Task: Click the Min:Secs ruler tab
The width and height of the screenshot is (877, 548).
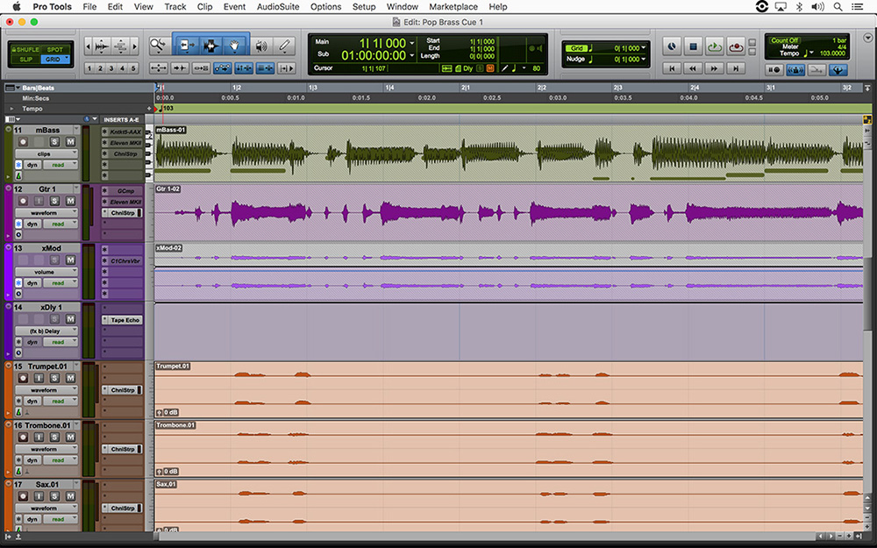Action: click(35, 98)
